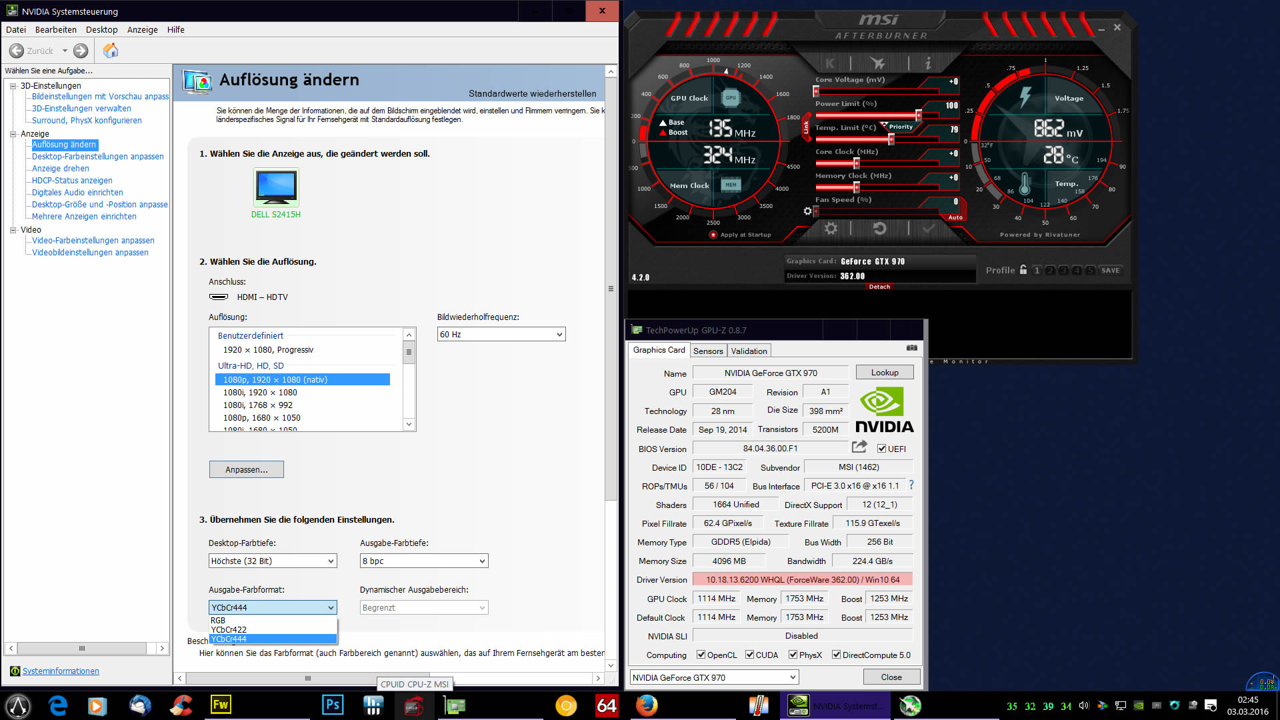This screenshot has width=1280, height=720.
Task: Open the Bildwiederholfrequenz 60 Hz dropdown
Action: tap(501, 334)
